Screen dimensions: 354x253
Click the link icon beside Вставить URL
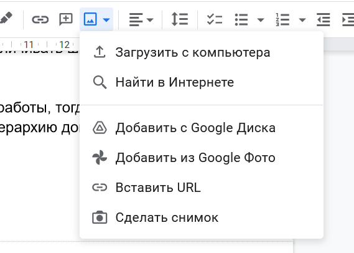click(x=100, y=188)
